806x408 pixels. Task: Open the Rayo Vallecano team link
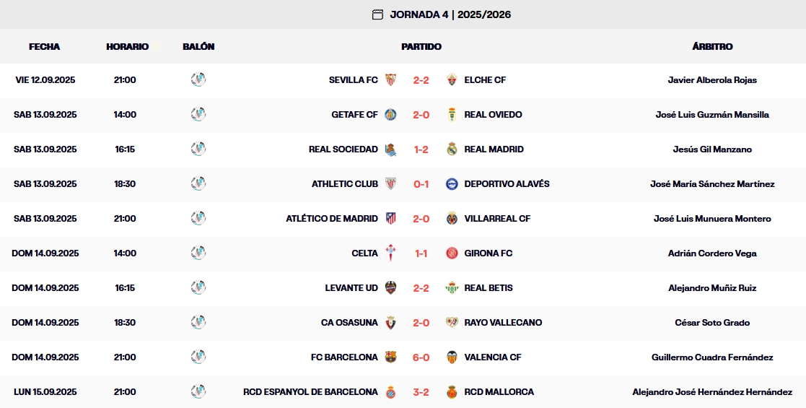click(x=503, y=323)
